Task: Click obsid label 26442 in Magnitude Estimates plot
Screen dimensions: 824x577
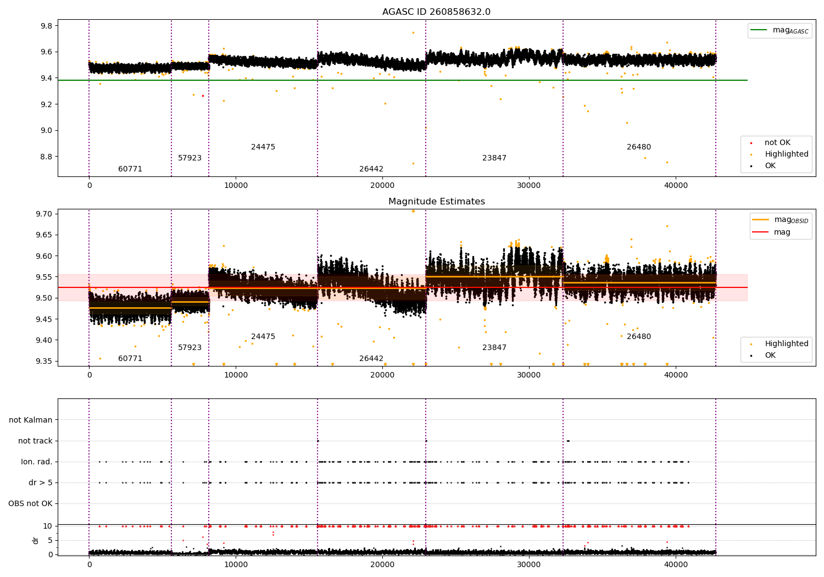Action: 371,359
